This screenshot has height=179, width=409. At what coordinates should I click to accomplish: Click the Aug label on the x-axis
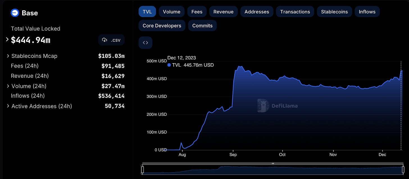coord(182,154)
